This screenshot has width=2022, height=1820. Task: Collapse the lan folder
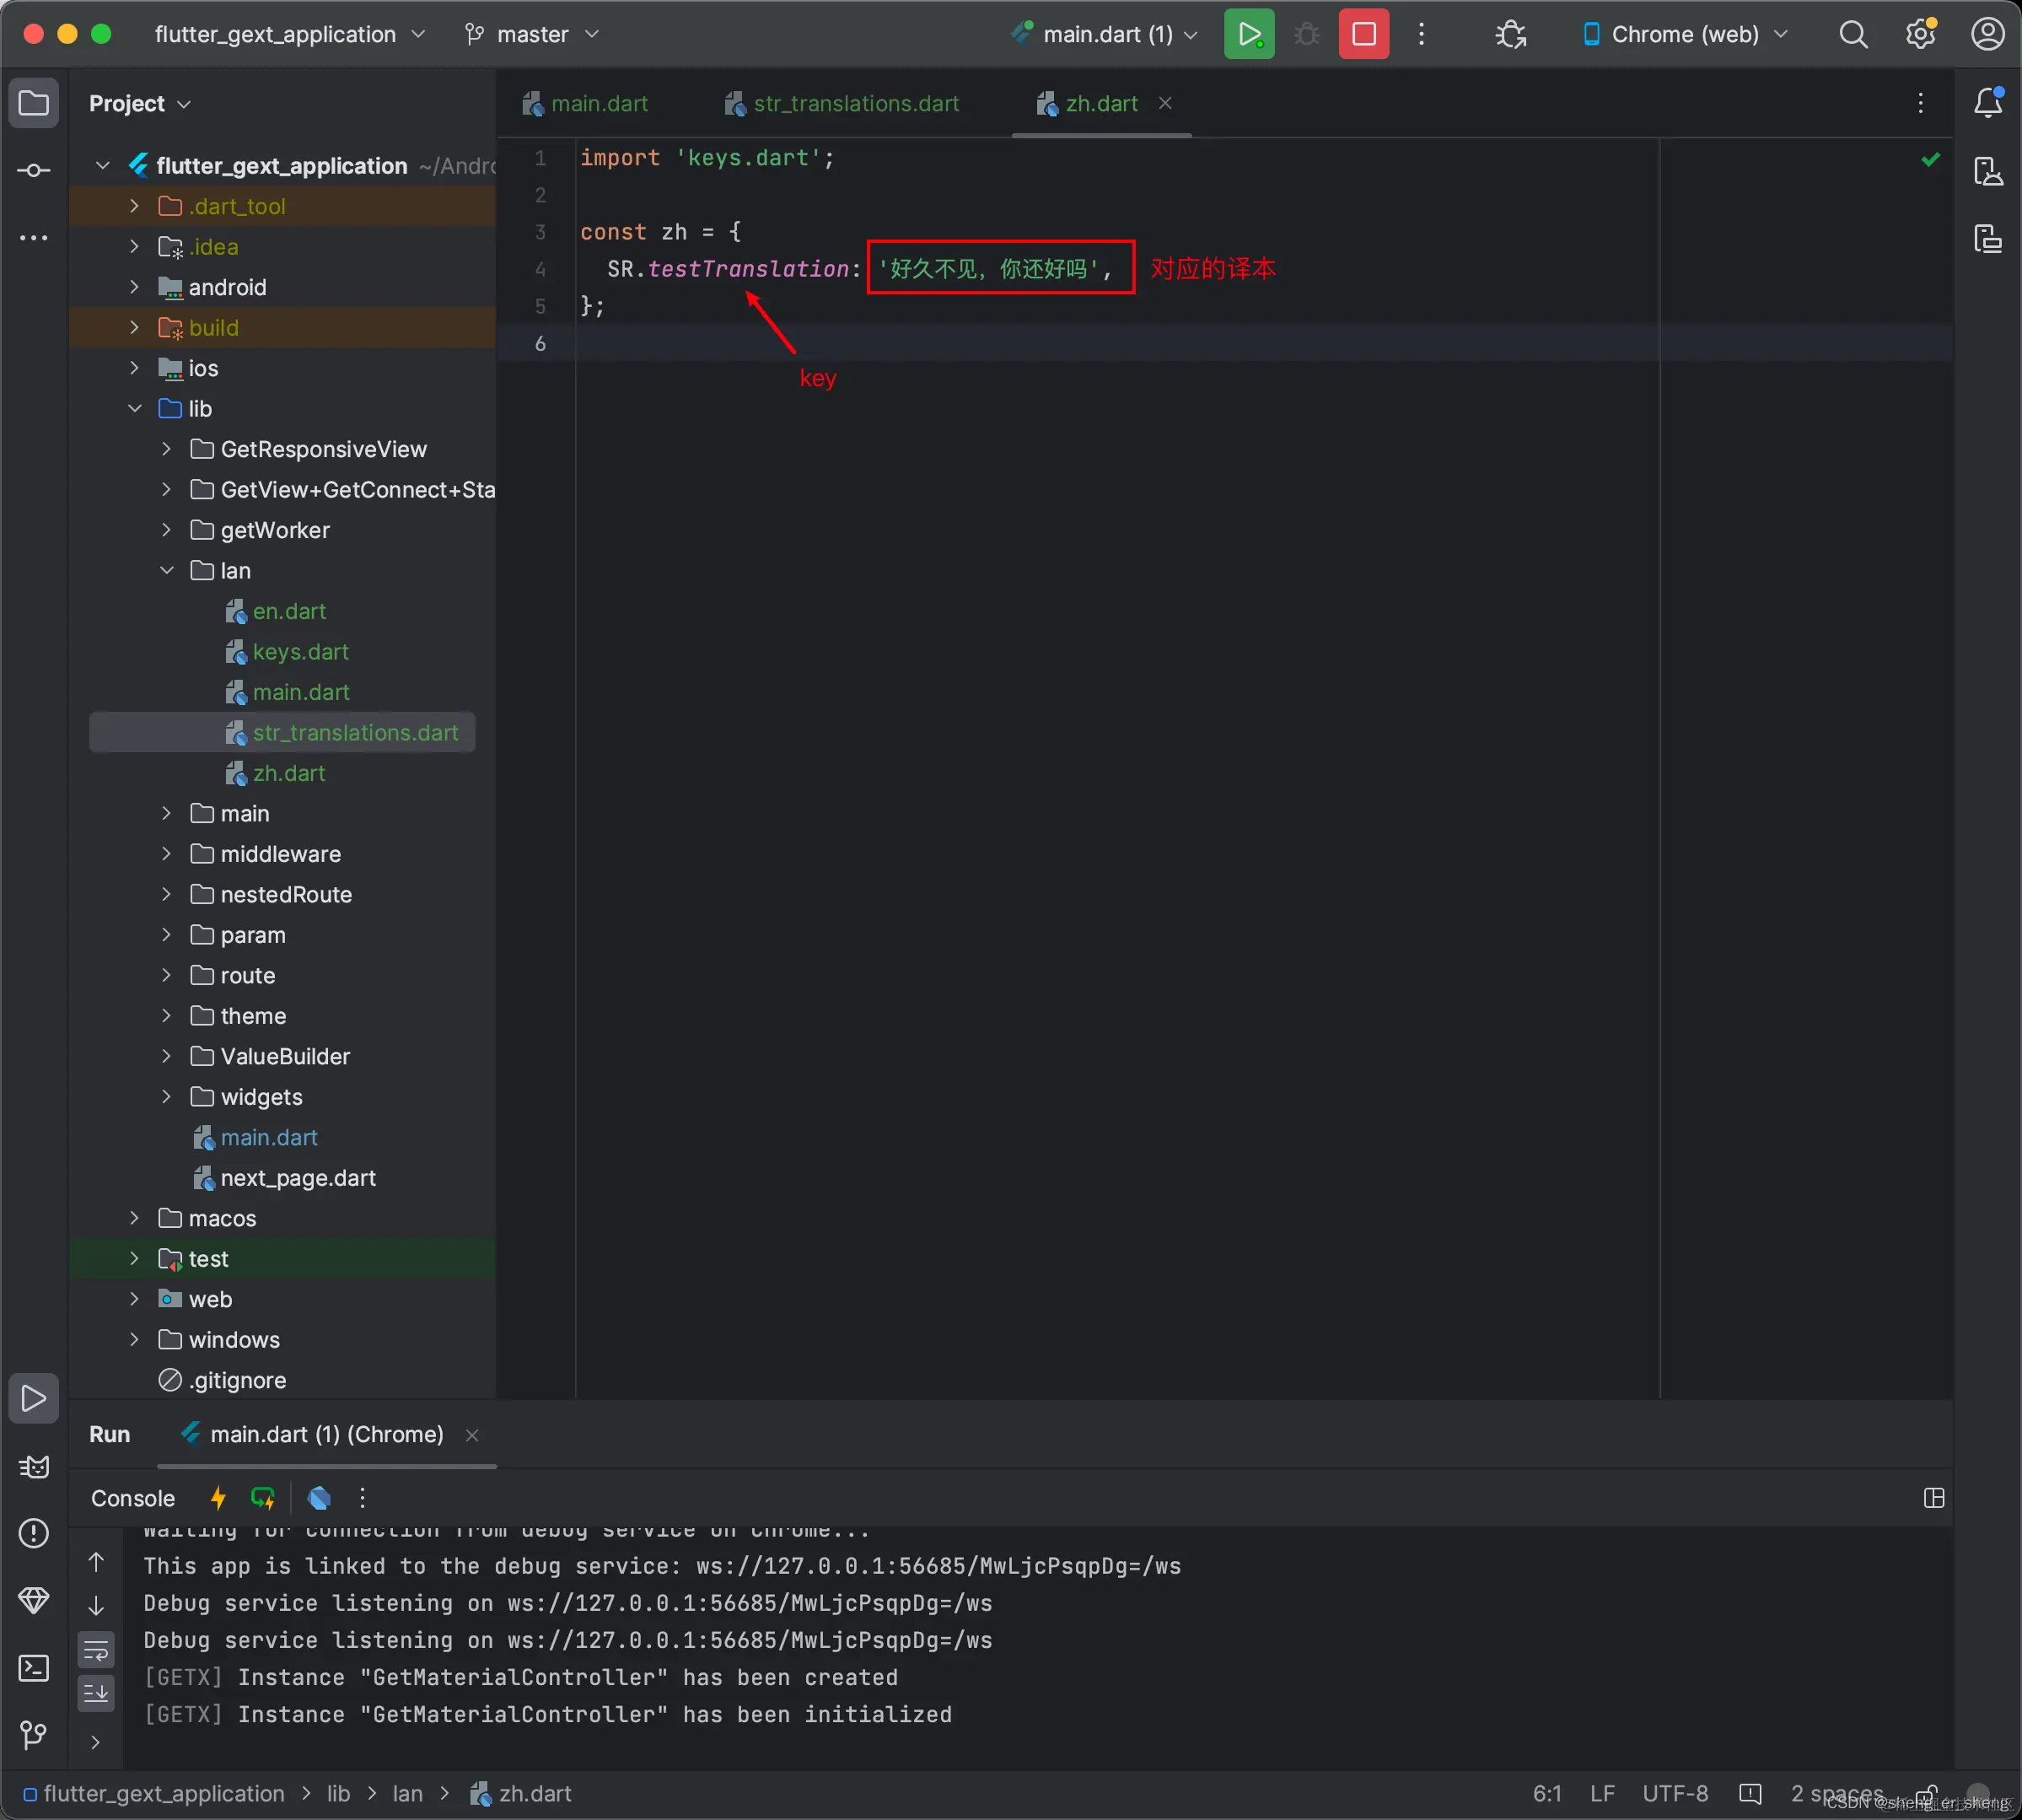tap(167, 570)
